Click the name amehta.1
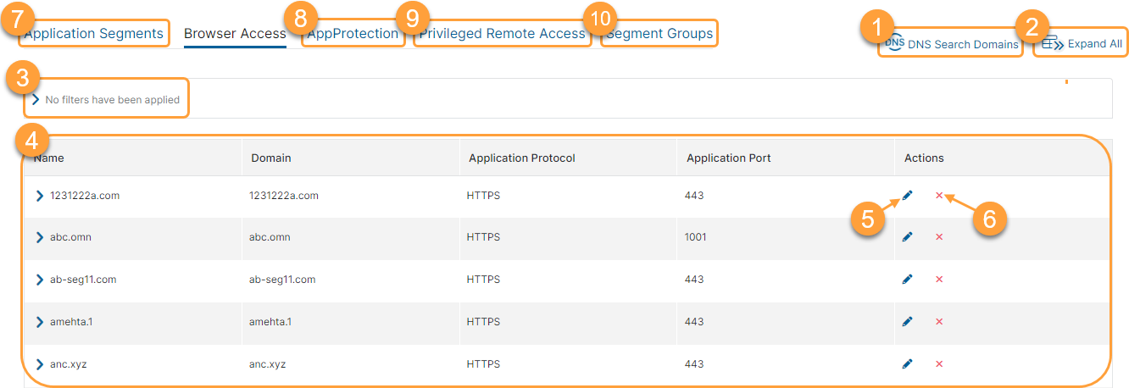Screen dimensions: 1129x388 point(73,322)
